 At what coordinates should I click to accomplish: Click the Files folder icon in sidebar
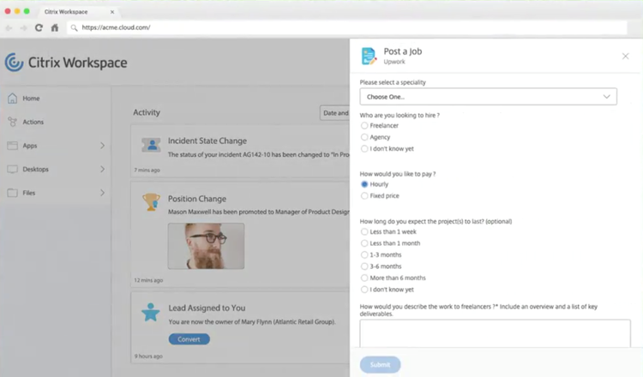12,193
